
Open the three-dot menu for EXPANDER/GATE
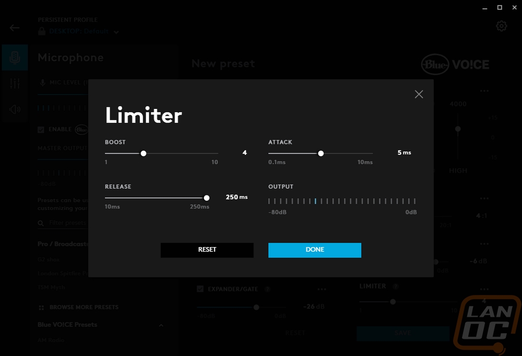(322, 289)
